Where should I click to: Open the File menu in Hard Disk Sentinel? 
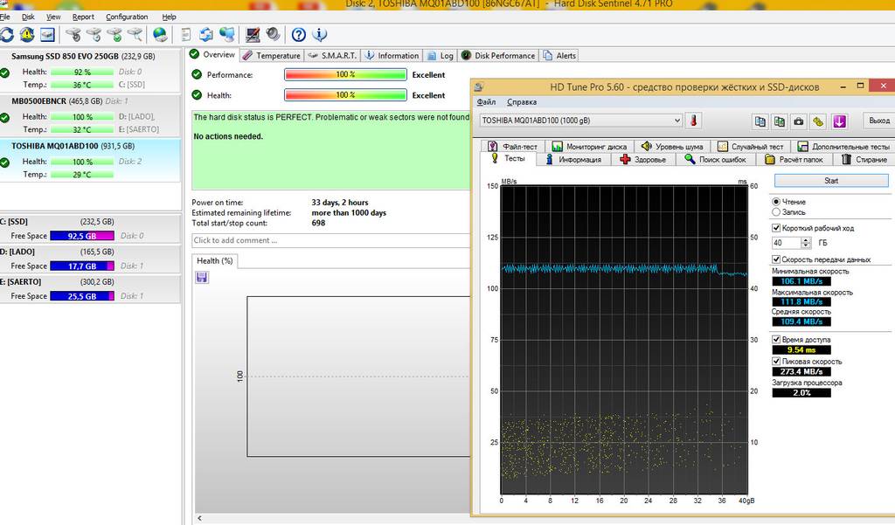point(4,17)
